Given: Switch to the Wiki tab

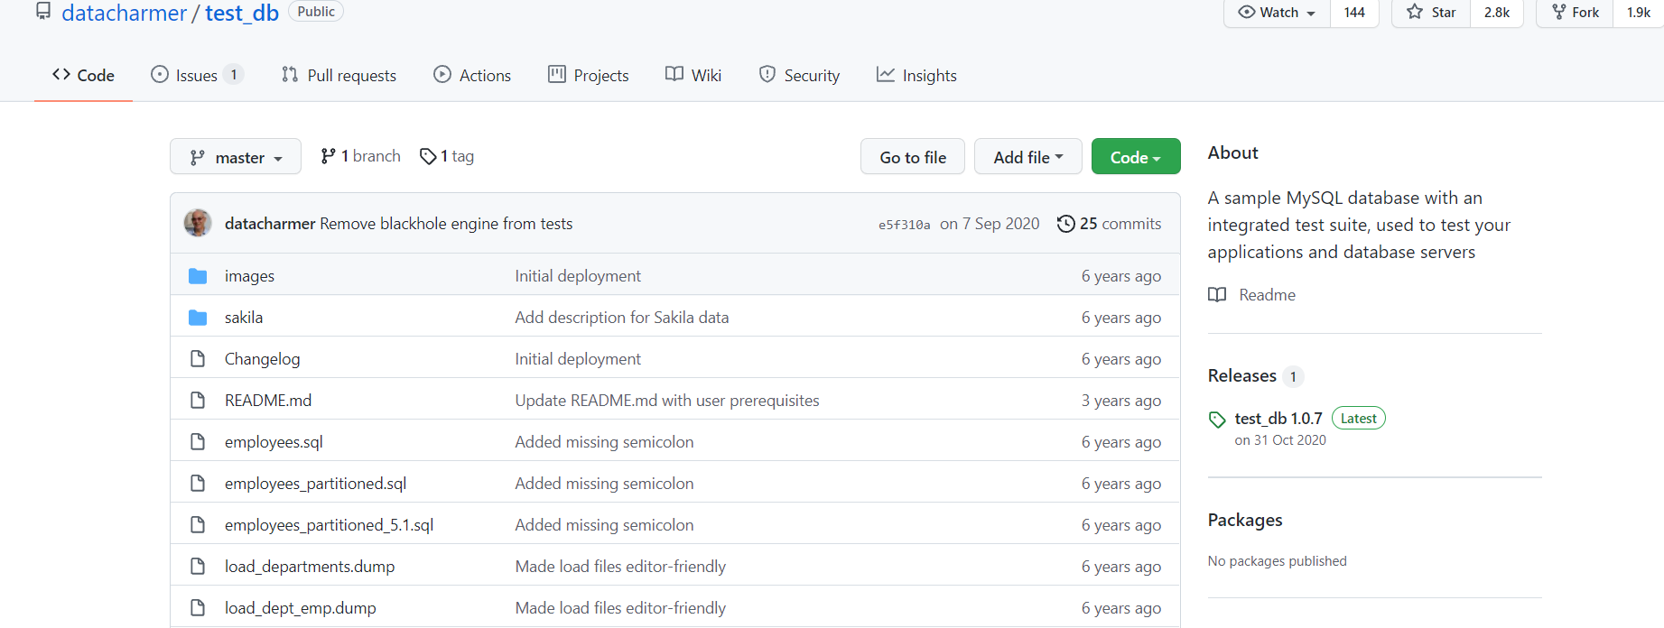Looking at the screenshot, I should click(693, 76).
